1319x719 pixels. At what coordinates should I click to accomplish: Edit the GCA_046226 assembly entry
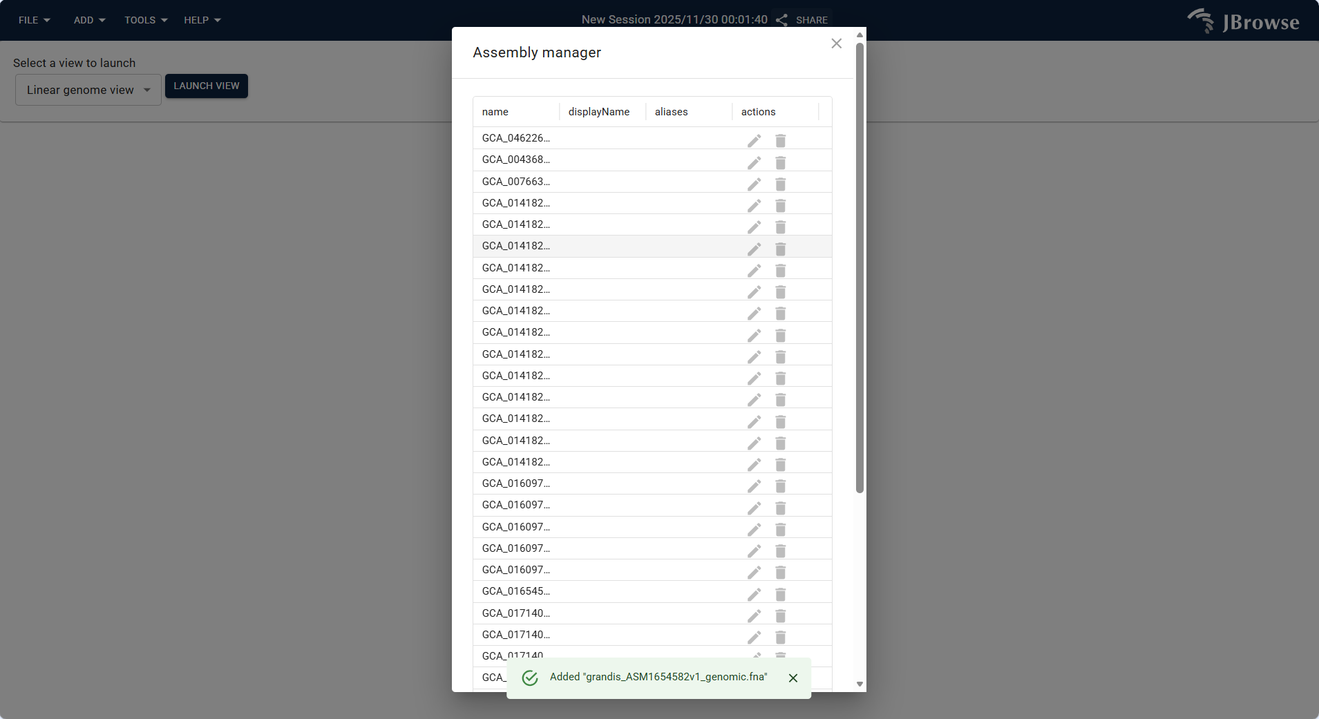pos(753,140)
